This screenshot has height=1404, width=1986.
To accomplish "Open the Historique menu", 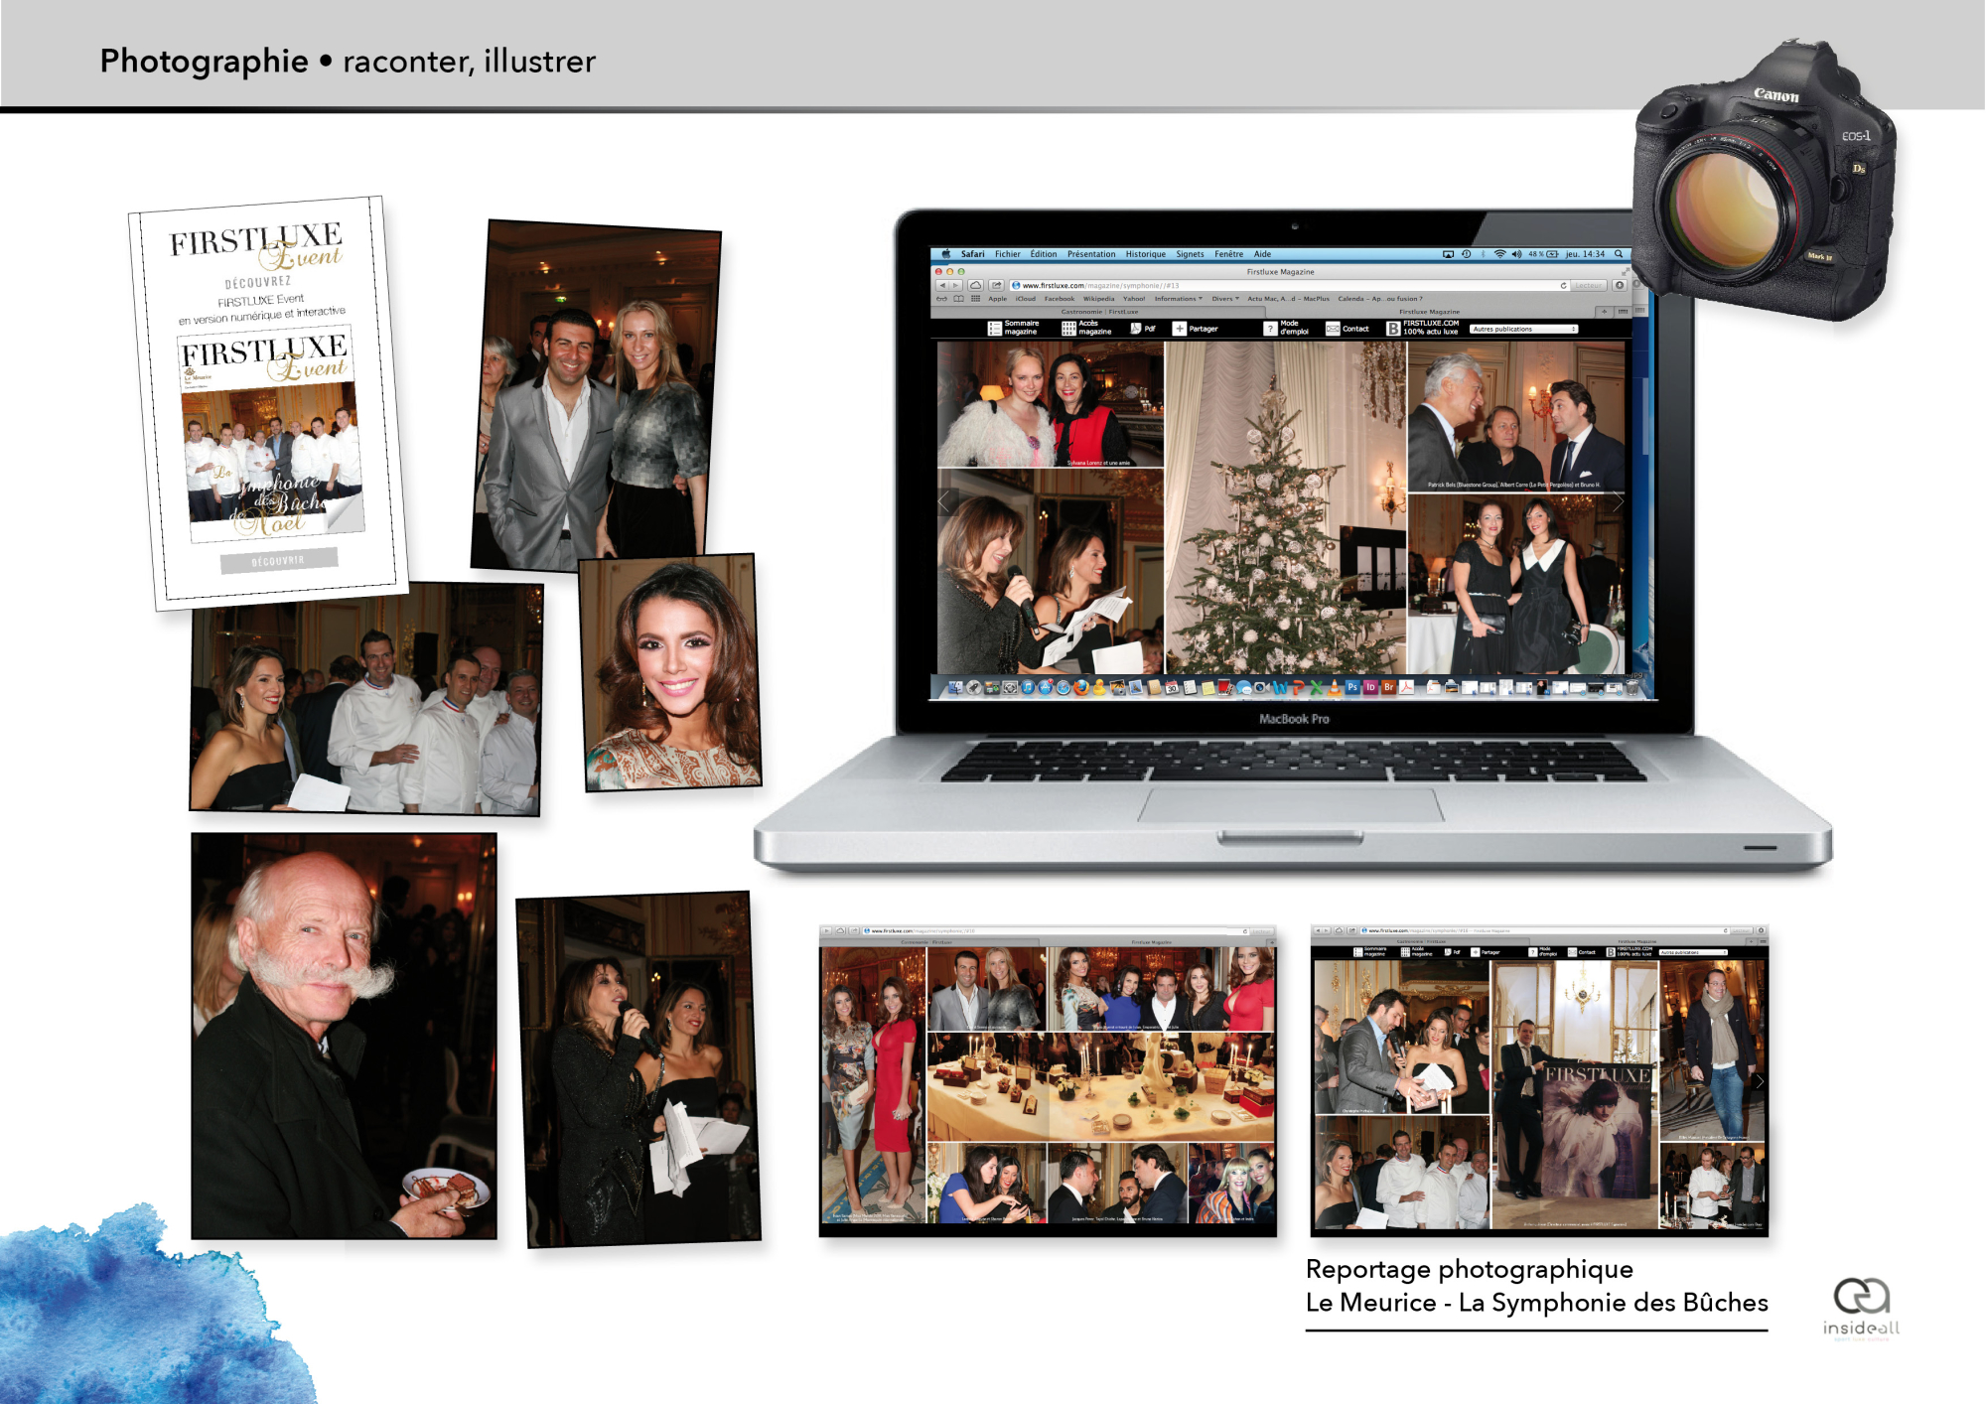I will coord(1145,254).
